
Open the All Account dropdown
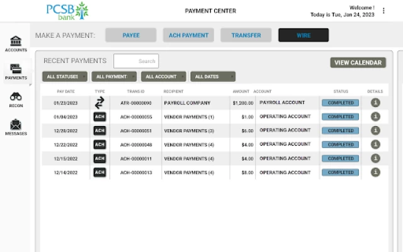pos(162,77)
